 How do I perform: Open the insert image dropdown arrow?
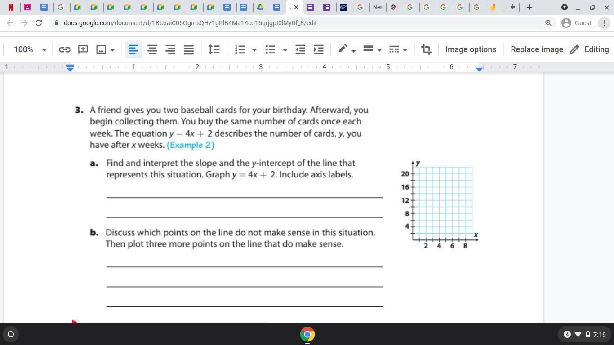(x=112, y=49)
